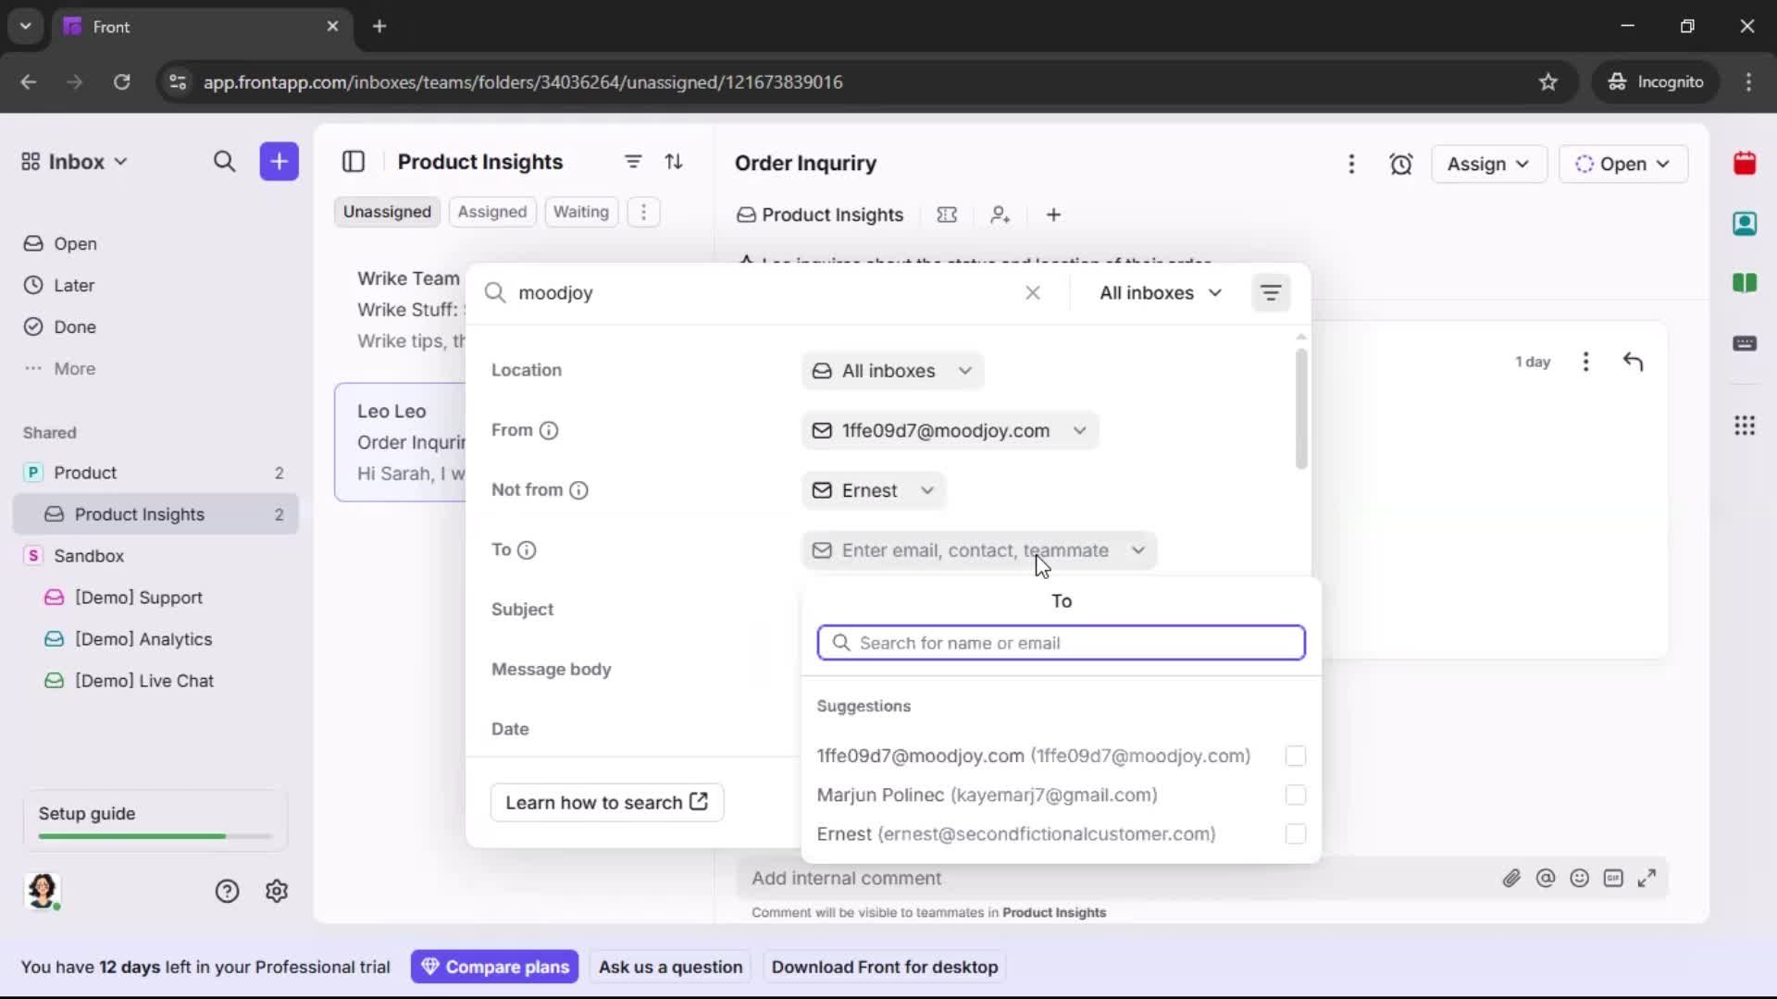This screenshot has width=1777, height=999.
Task: Expand the Assign dropdown
Action: (1489, 164)
